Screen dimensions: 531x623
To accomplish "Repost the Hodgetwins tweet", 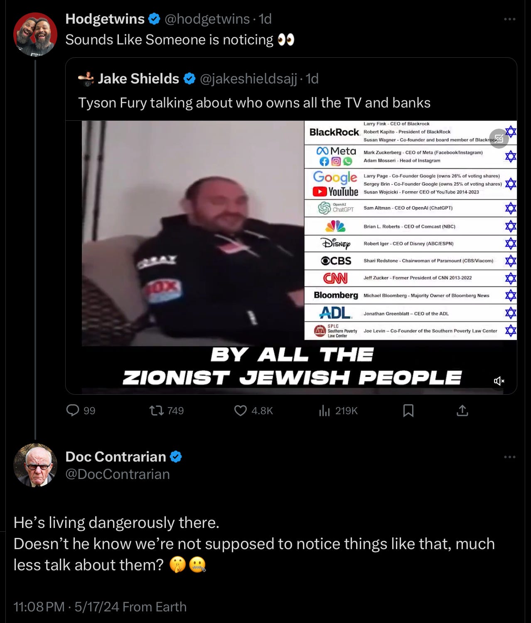I will (166, 410).
